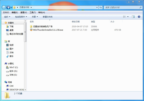
Task: Click the 迅雷迷你版 breadcrumb in address bar
Action: pos(24,7)
